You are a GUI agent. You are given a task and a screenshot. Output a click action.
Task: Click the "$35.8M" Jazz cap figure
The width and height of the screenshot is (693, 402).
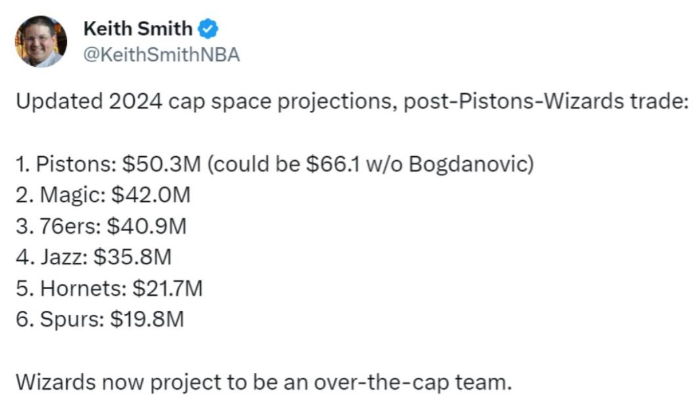[x=132, y=258]
